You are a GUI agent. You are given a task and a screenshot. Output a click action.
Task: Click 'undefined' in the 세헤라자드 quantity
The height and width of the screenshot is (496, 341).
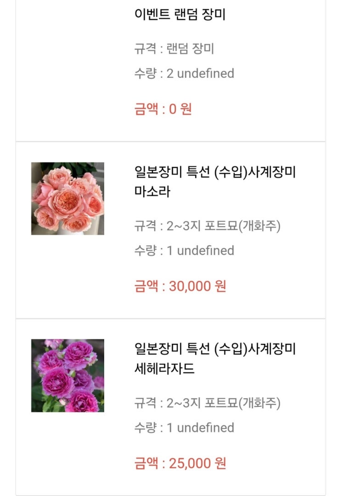coord(205,428)
